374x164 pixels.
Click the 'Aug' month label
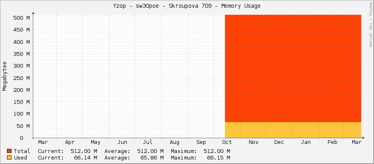coord(174,142)
